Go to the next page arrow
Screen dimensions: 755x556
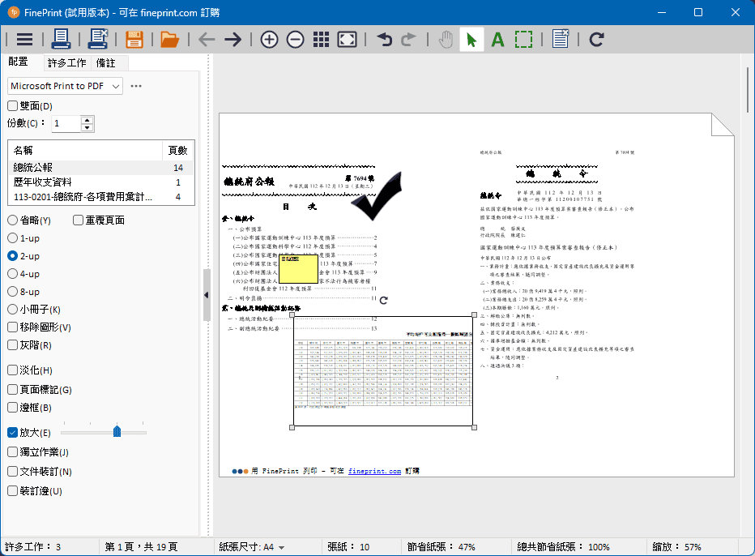233,39
